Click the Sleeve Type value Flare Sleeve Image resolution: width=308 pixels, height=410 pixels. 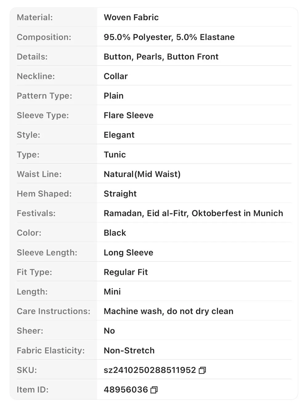point(128,115)
